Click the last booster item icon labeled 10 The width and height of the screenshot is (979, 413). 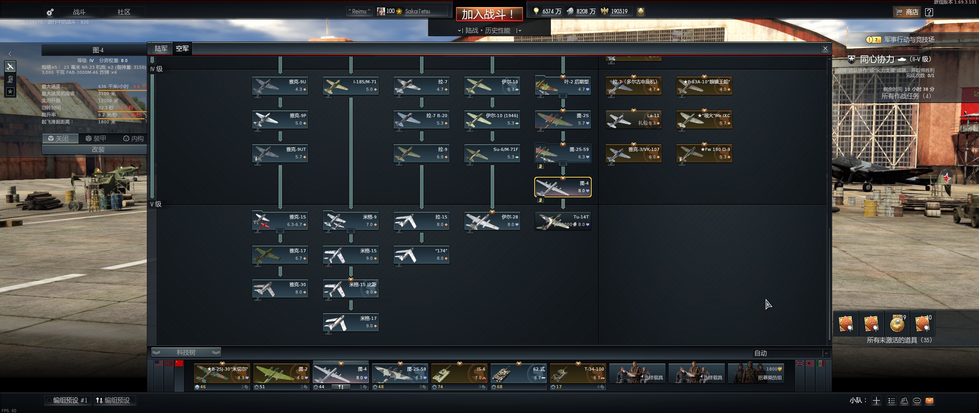click(x=922, y=323)
